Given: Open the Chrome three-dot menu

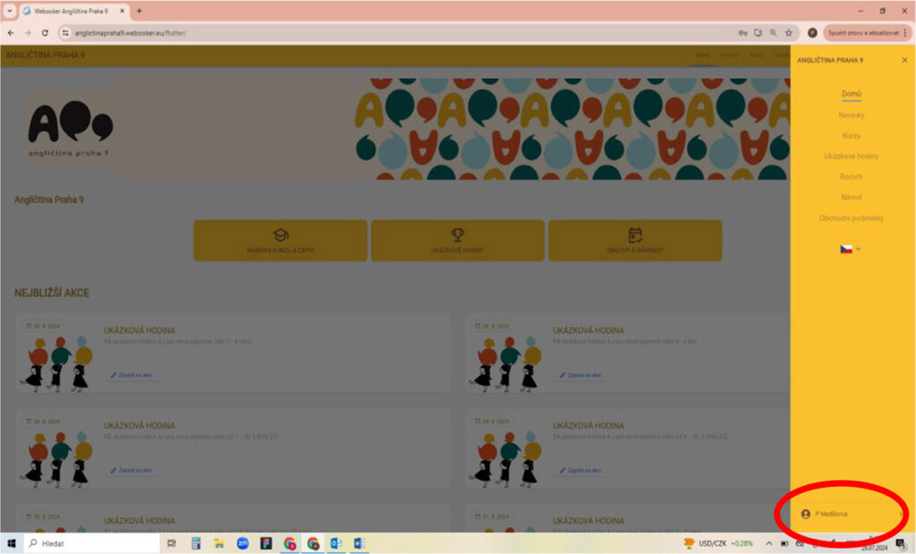Looking at the screenshot, I should [x=906, y=33].
